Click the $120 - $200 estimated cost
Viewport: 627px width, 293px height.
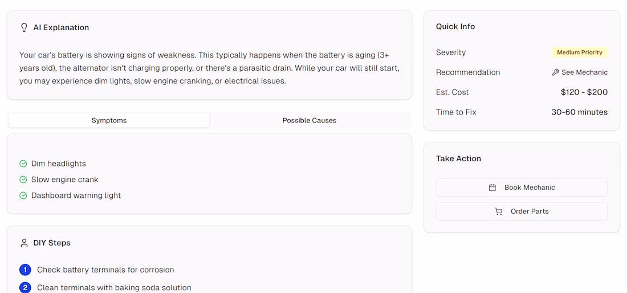click(x=584, y=92)
